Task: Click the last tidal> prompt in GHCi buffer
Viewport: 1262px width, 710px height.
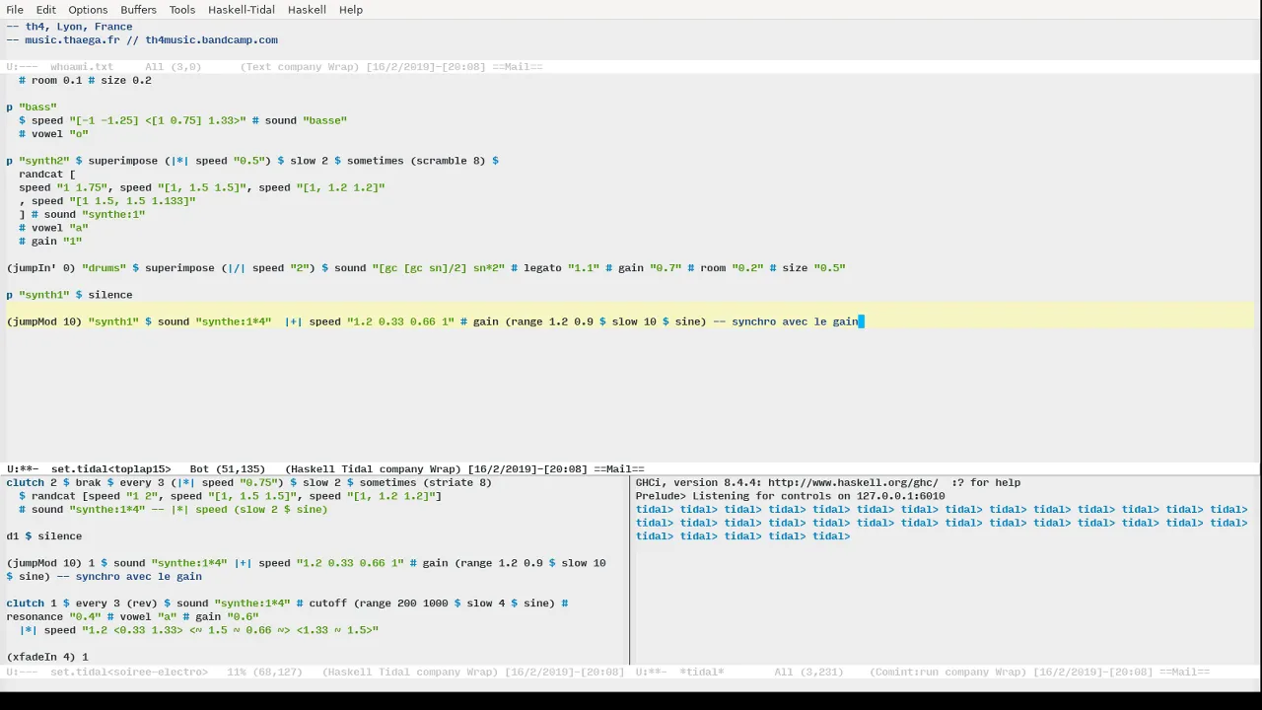Action: (x=831, y=536)
